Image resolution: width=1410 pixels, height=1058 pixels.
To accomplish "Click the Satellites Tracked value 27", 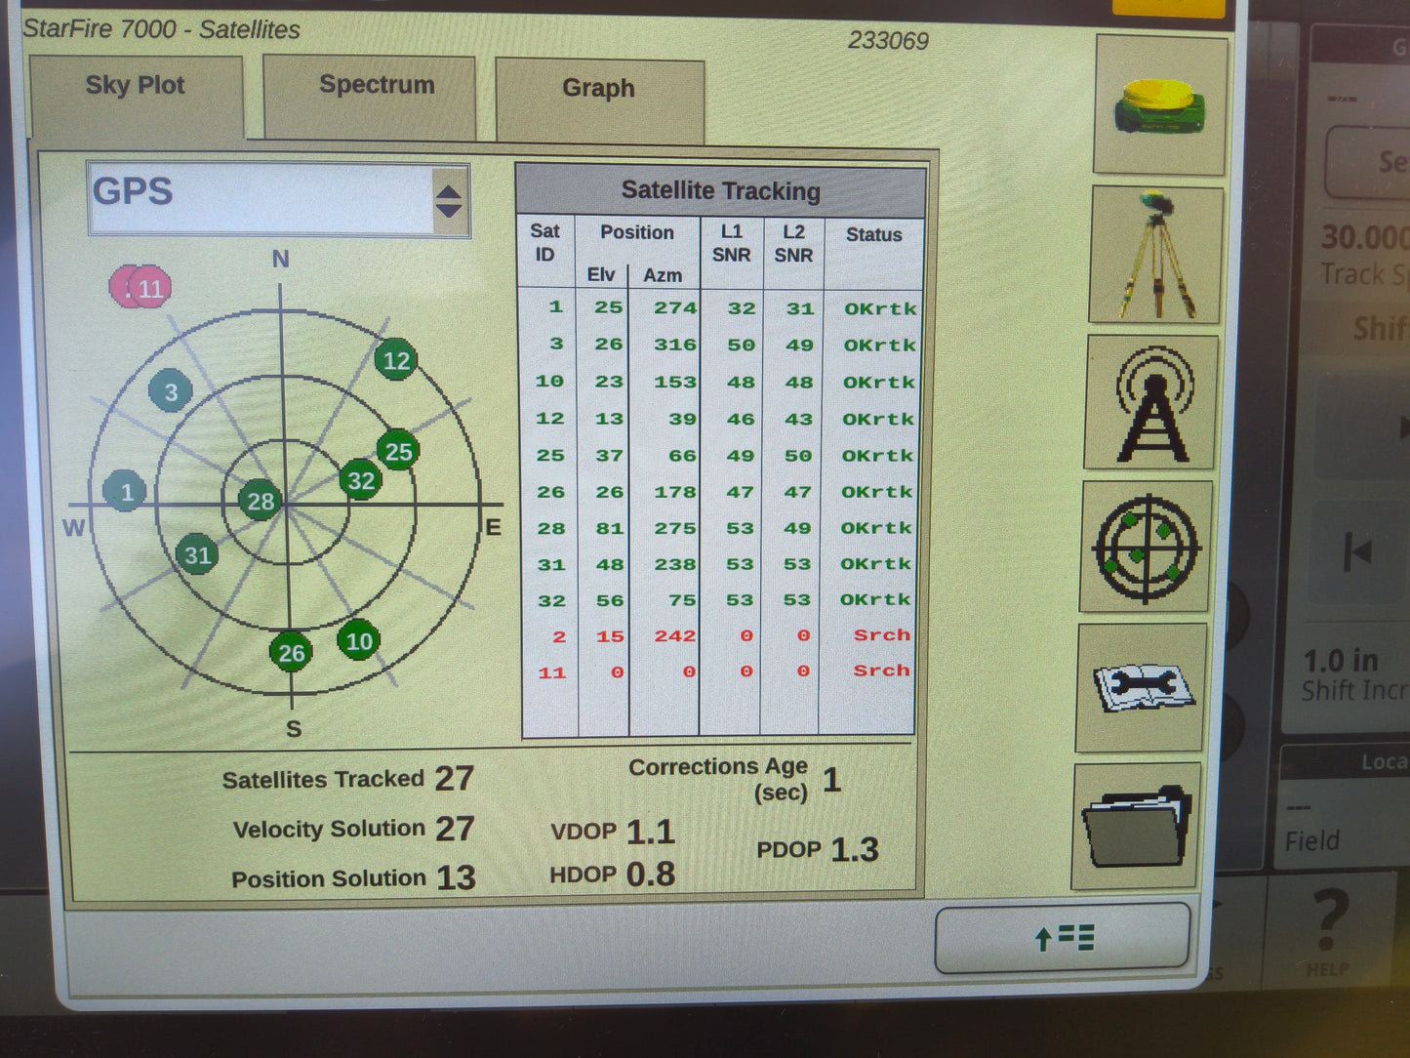I will click(x=455, y=779).
